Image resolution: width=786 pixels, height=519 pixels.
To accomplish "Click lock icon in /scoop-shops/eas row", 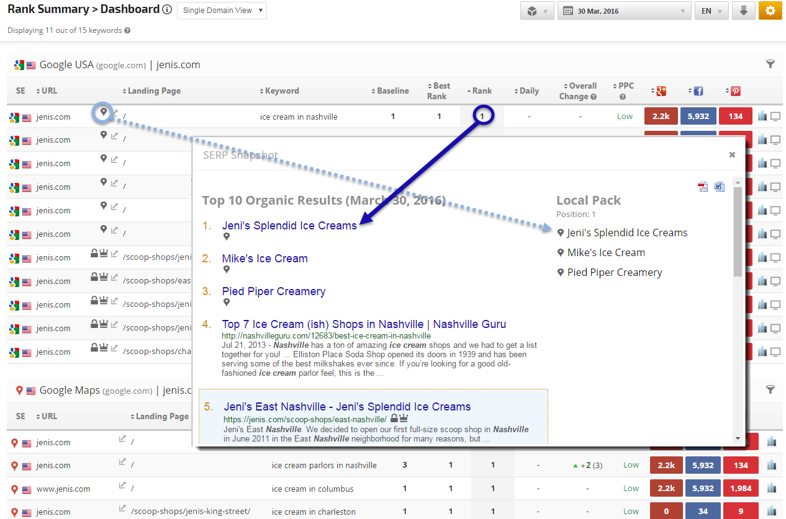I will pos(95,277).
